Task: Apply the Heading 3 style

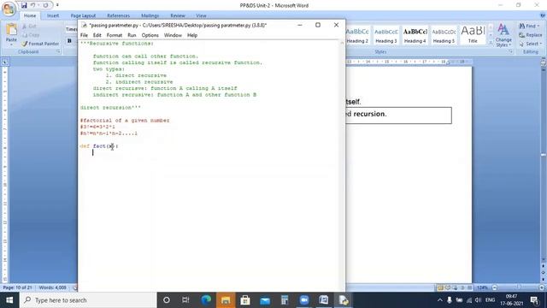Action: tap(386, 35)
